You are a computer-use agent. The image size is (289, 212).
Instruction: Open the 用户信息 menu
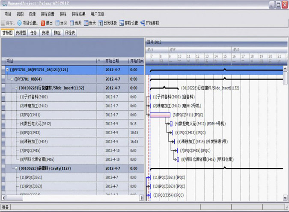click(x=97, y=14)
